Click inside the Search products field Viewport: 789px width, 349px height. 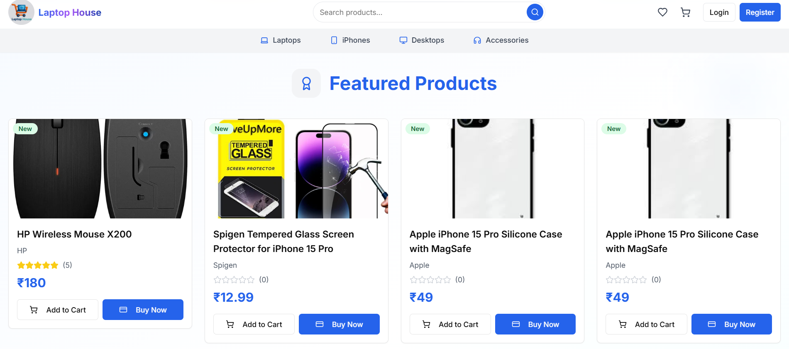tap(415, 12)
